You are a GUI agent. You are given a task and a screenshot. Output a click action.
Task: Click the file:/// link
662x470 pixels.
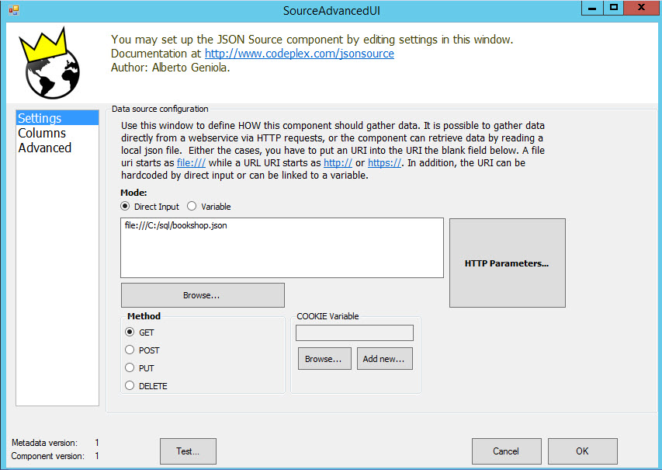191,162
